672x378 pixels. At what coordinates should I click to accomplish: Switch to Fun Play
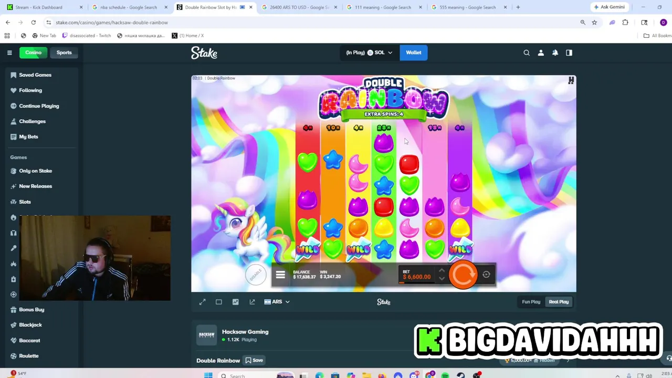[x=531, y=302]
